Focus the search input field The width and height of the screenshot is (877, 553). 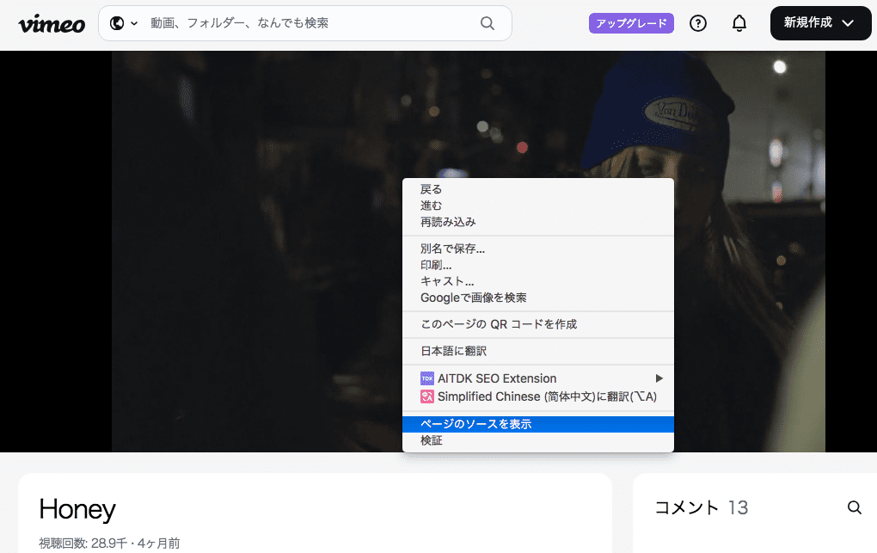(x=310, y=23)
